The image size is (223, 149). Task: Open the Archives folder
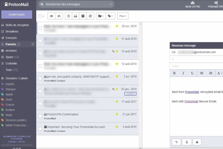11,51
